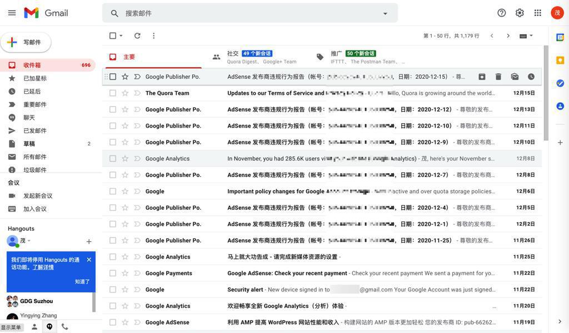This screenshot has height=333, width=569.
Task: Go to the previous page of emails
Action: (492, 36)
